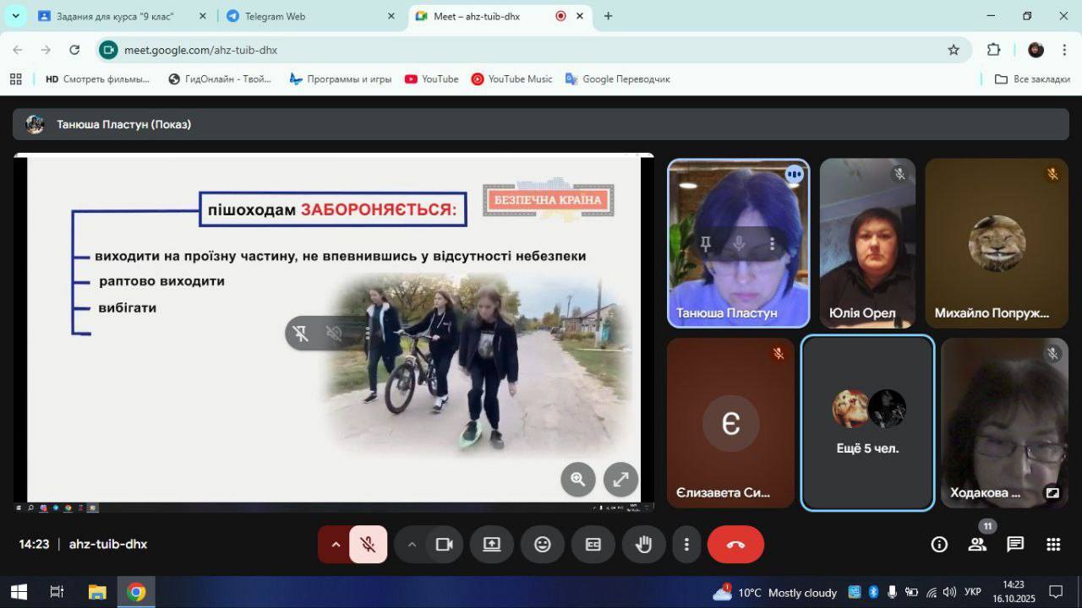Viewport: 1082px width, 608px height.
Task: Open the activities grid icon
Action: 1053,545
